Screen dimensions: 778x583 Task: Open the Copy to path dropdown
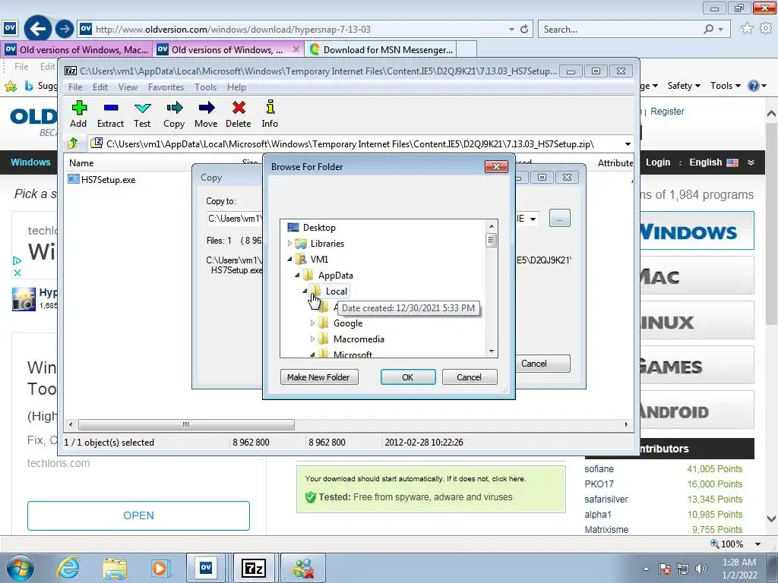coord(533,219)
